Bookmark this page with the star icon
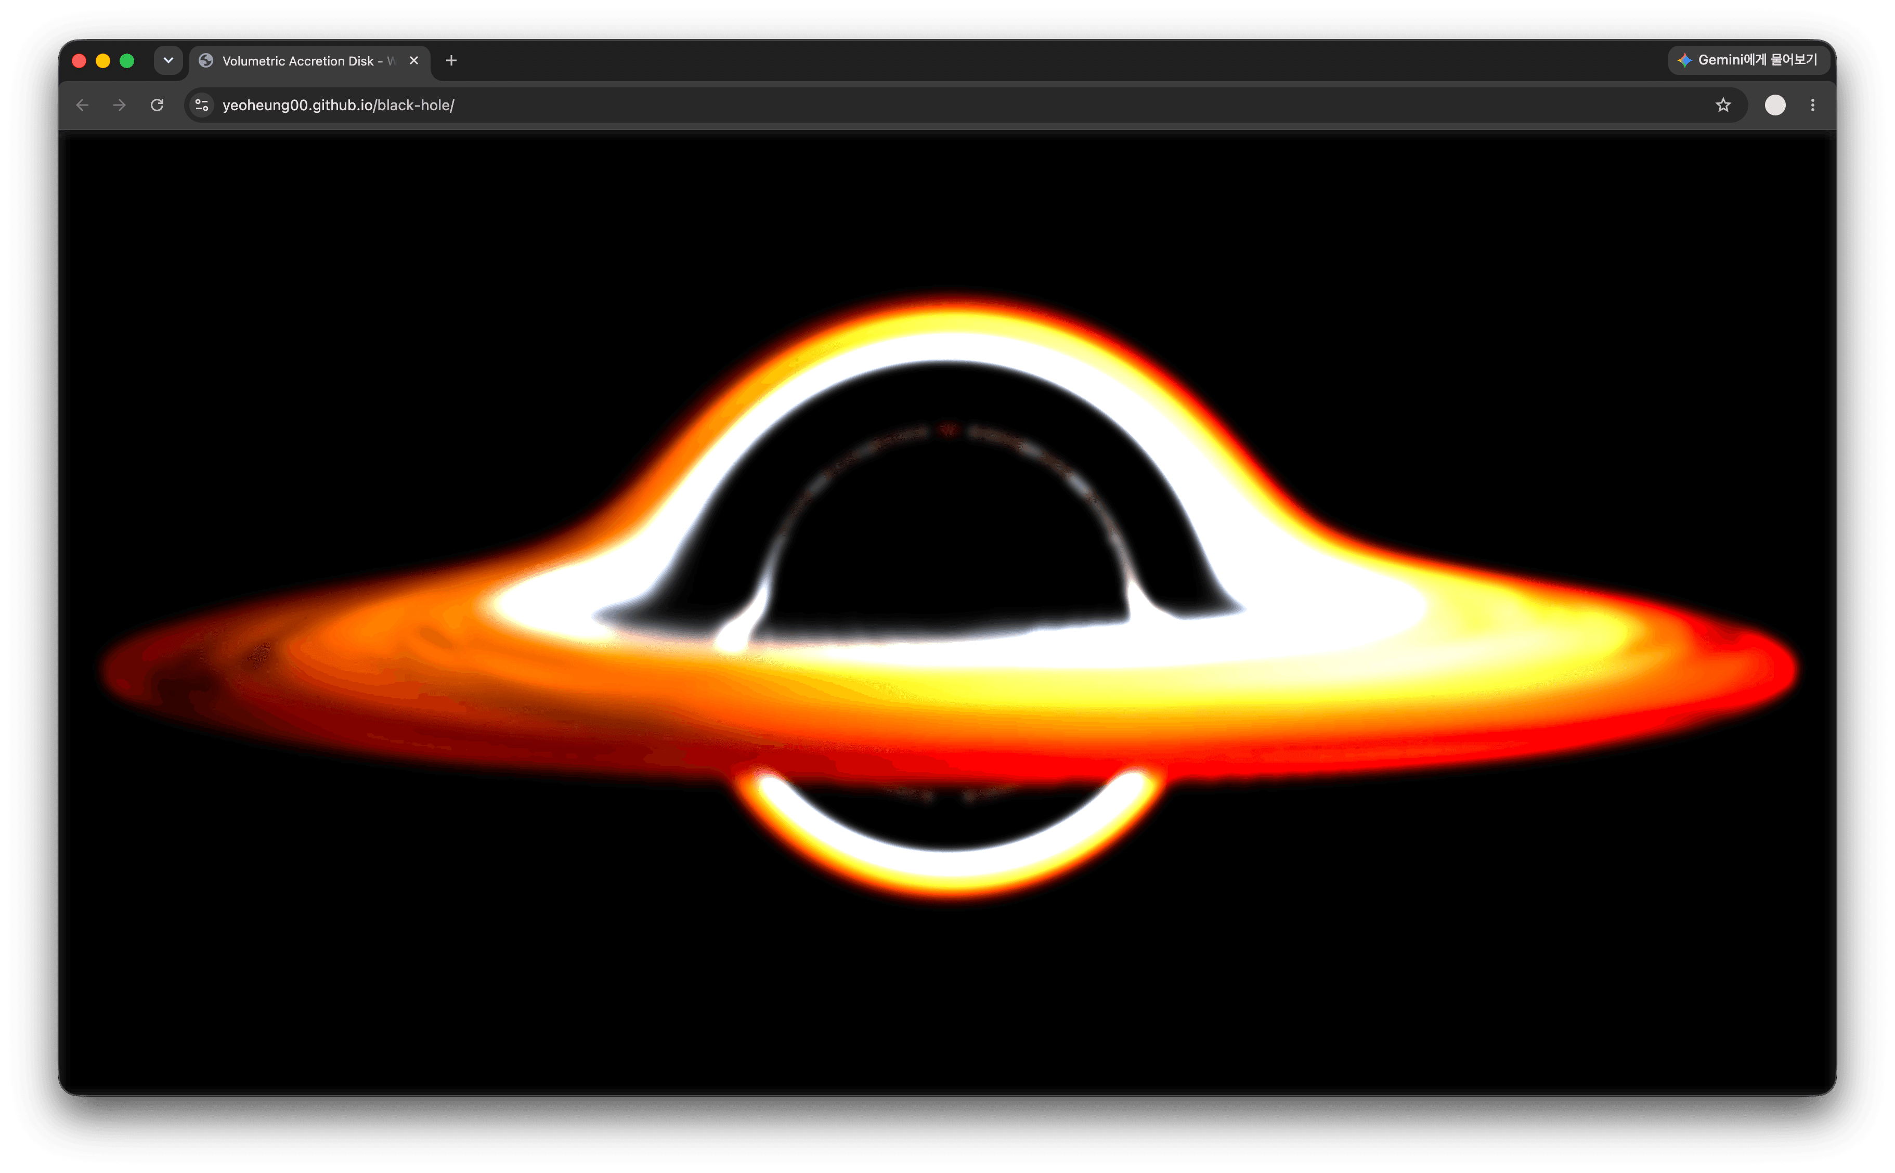 click(1723, 105)
